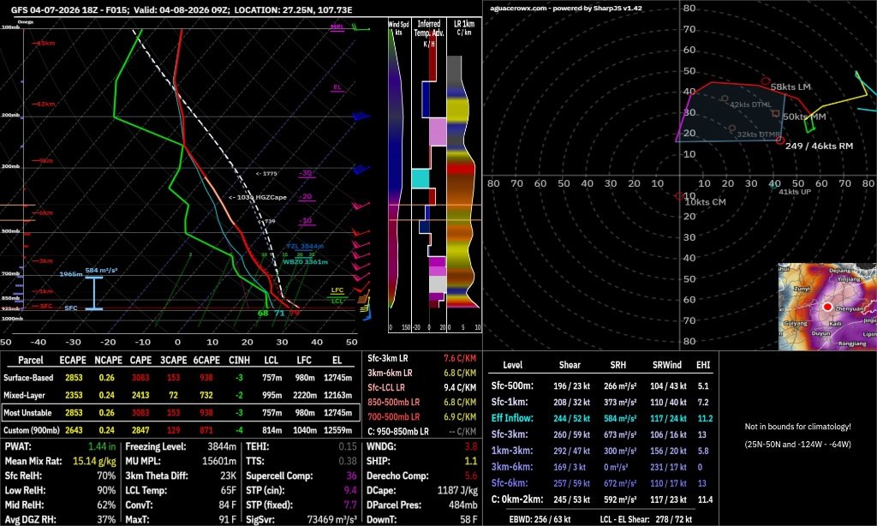The image size is (877, 526).
Task: Click the surface dewpoint value 68
Action: 263,313
